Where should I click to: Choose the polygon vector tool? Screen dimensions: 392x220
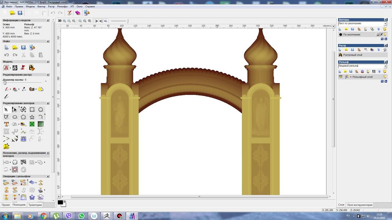click(x=23, y=117)
